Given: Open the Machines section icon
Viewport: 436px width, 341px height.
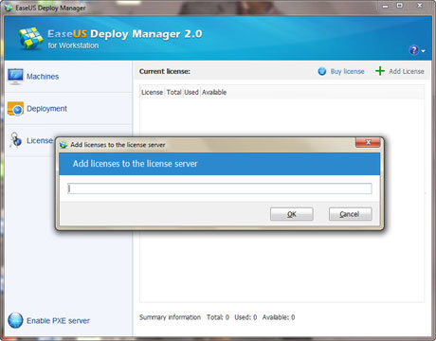Looking at the screenshot, I should (15, 77).
